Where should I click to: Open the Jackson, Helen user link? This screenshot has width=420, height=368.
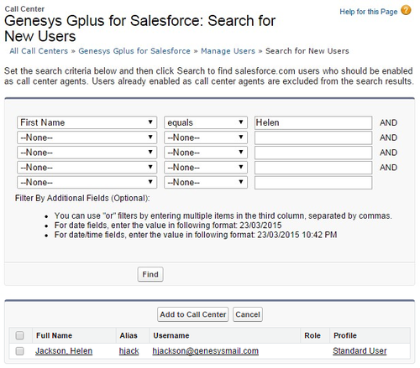point(64,351)
